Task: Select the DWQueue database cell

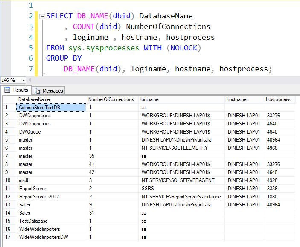Action: 51,132
